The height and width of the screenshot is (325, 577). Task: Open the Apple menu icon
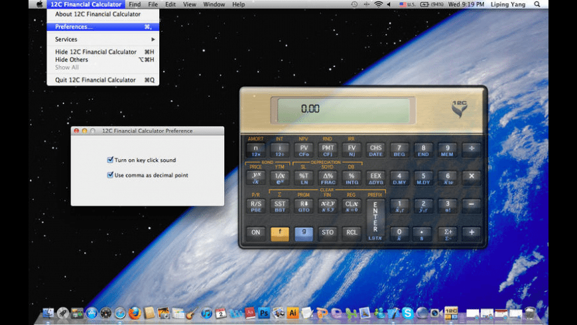pyautogui.click(x=39, y=5)
